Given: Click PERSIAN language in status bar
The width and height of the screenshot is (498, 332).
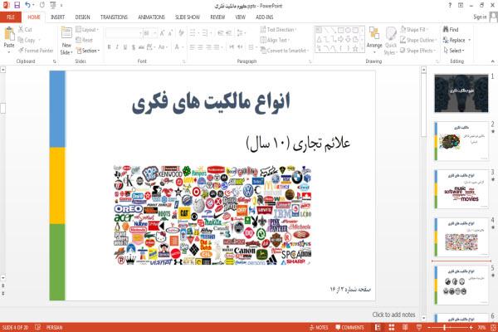Looking at the screenshot, I should click(x=54, y=327).
